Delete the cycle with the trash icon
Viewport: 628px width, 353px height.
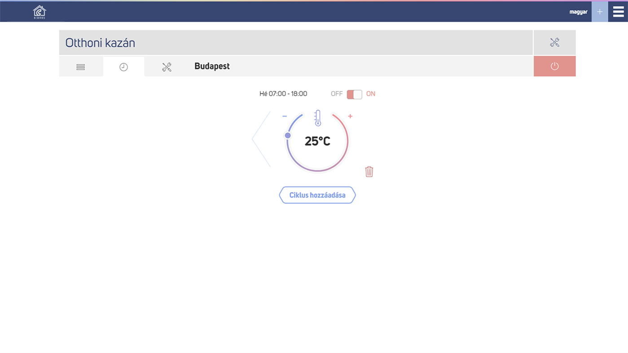point(369,171)
